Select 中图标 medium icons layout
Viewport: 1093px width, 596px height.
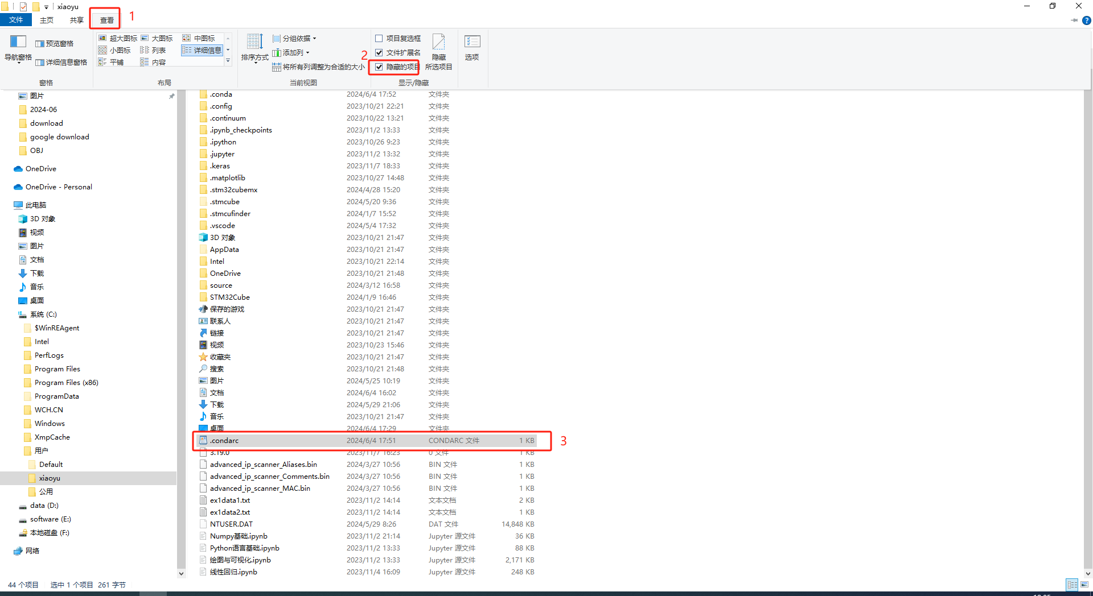[x=199, y=38]
